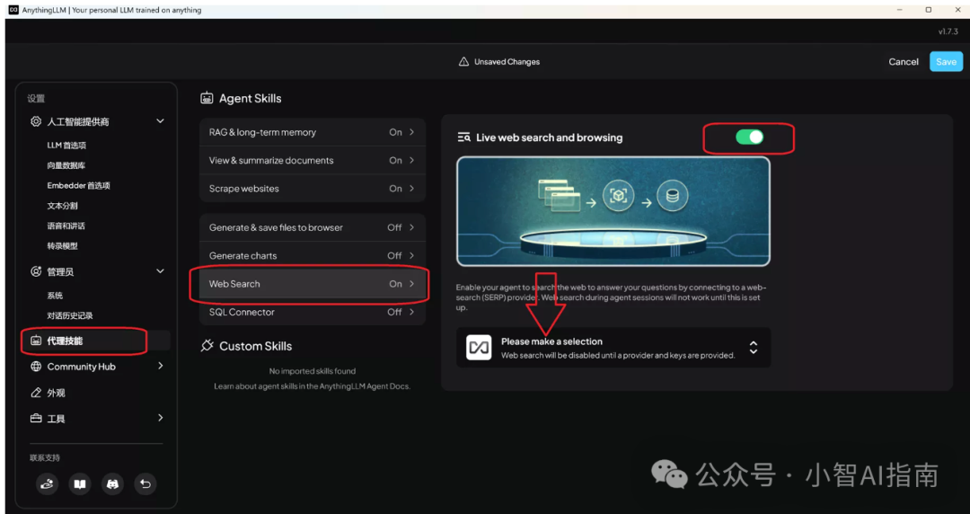This screenshot has height=514, width=970.
Task: Click the 工具 briefcase icon
Action: click(36, 419)
